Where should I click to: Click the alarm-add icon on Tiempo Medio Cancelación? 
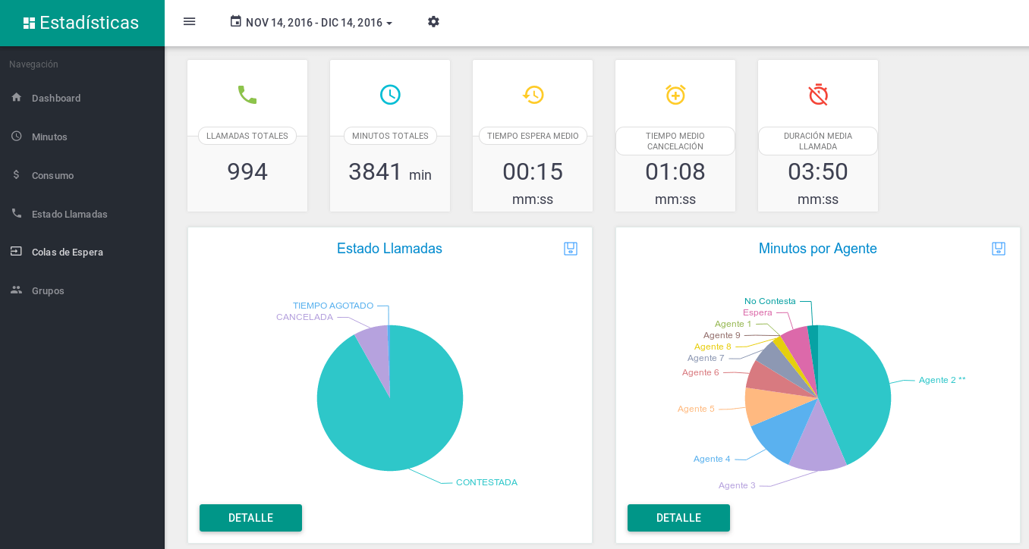[675, 95]
